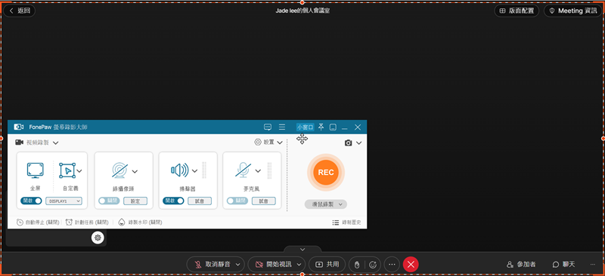
Task: Select the full screen (全屏) monitor icon
Action: (x=35, y=170)
